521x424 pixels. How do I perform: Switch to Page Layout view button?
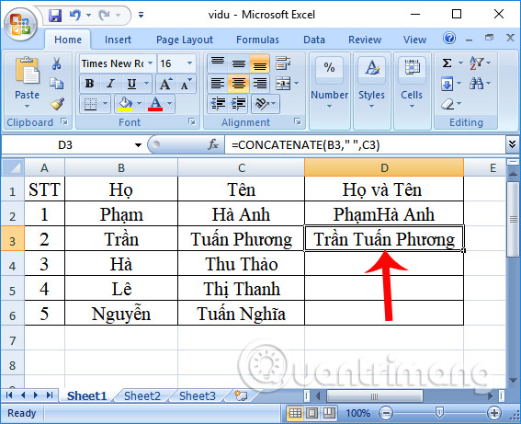pyautogui.click(x=312, y=413)
